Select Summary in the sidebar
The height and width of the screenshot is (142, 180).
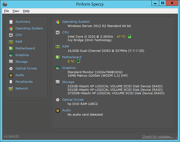[23, 22]
